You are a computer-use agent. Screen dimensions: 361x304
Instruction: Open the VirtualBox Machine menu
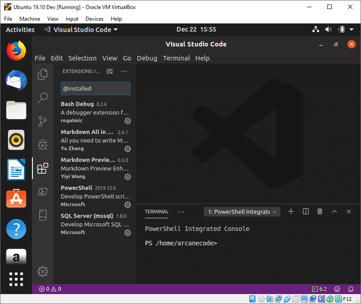coord(30,19)
